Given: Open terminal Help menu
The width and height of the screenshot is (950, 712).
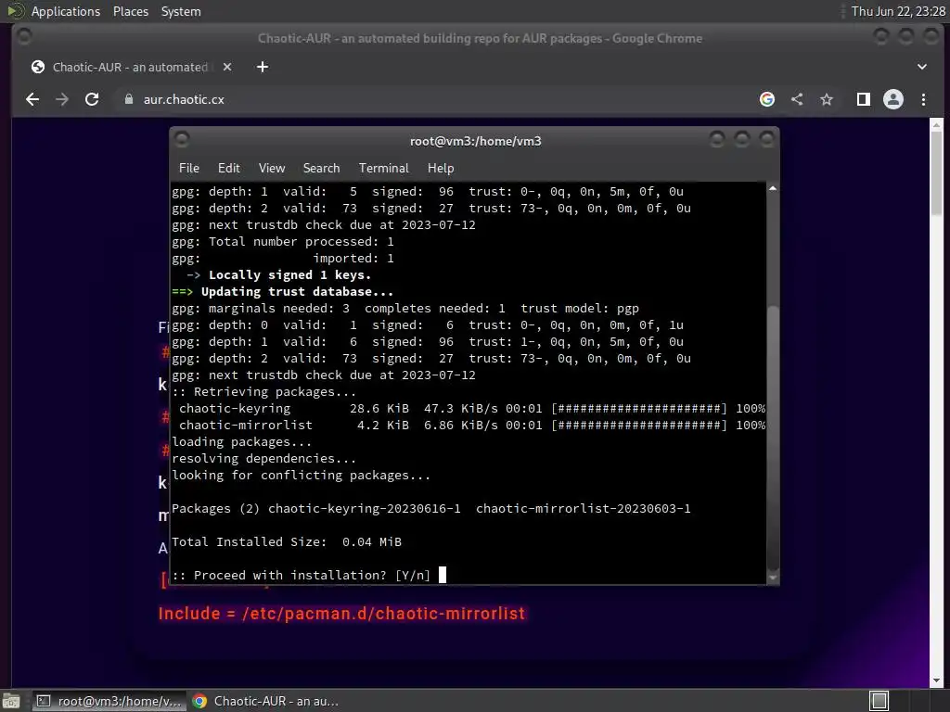Looking at the screenshot, I should point(441,169).
